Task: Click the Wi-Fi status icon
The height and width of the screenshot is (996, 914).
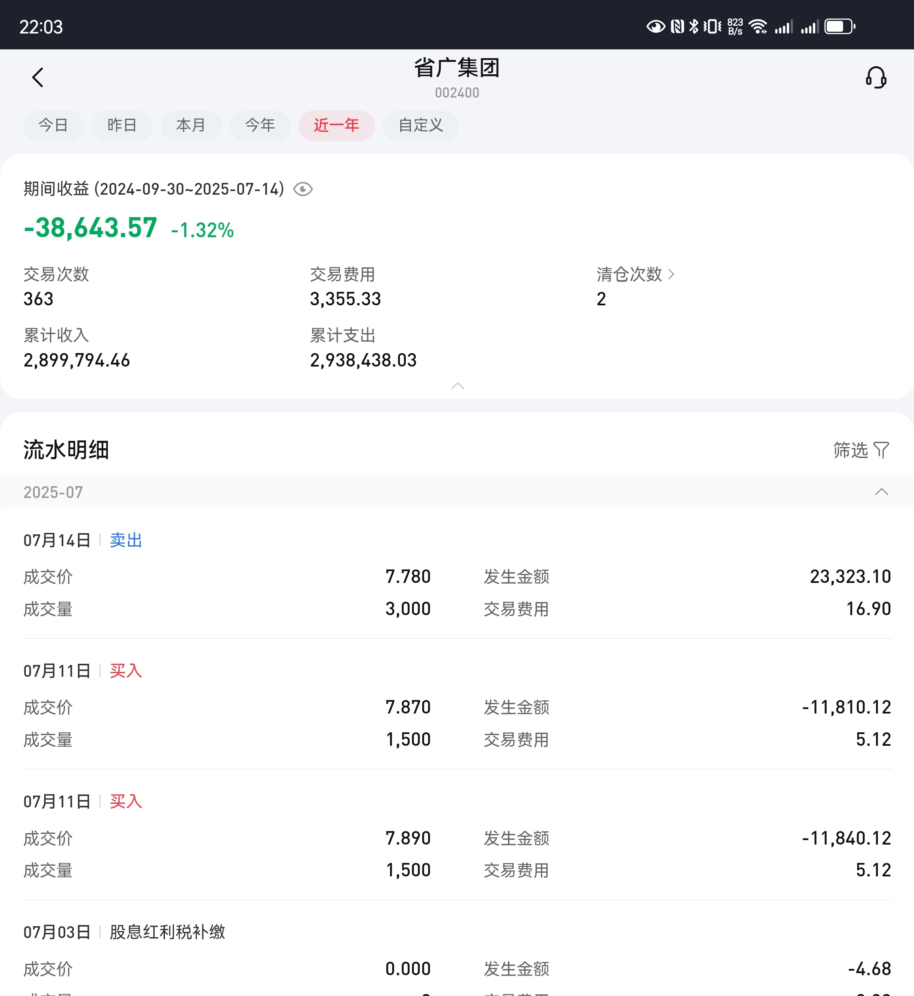Action: (758, 26)
